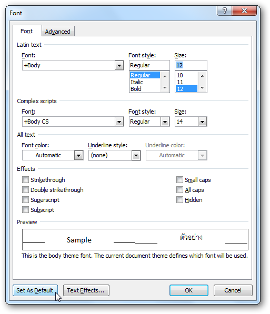Image resolution: width=270 pixels, height=314 pixels.
Task: Click down arrow in Latin Size list
Action: tap(202, 87)
